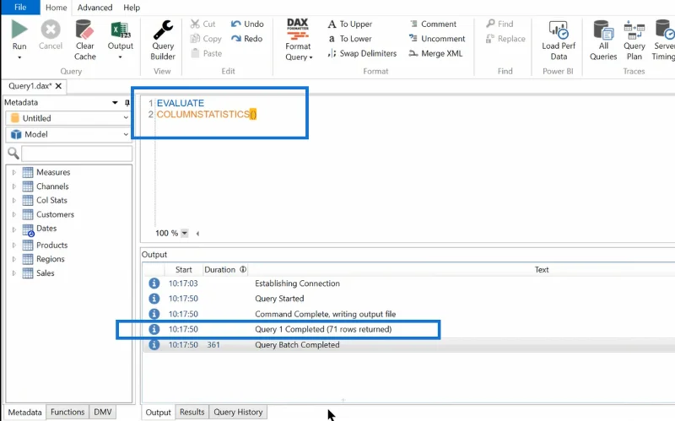Copy the selected text
The width and height of the screenshot is (675, 421).
click(x=206, y=39)
